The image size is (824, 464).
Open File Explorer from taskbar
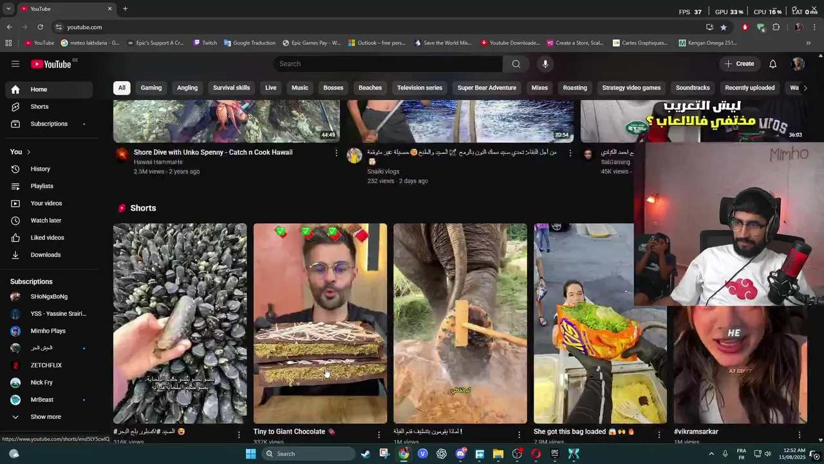pyautogui.click(x=498, y=454)
